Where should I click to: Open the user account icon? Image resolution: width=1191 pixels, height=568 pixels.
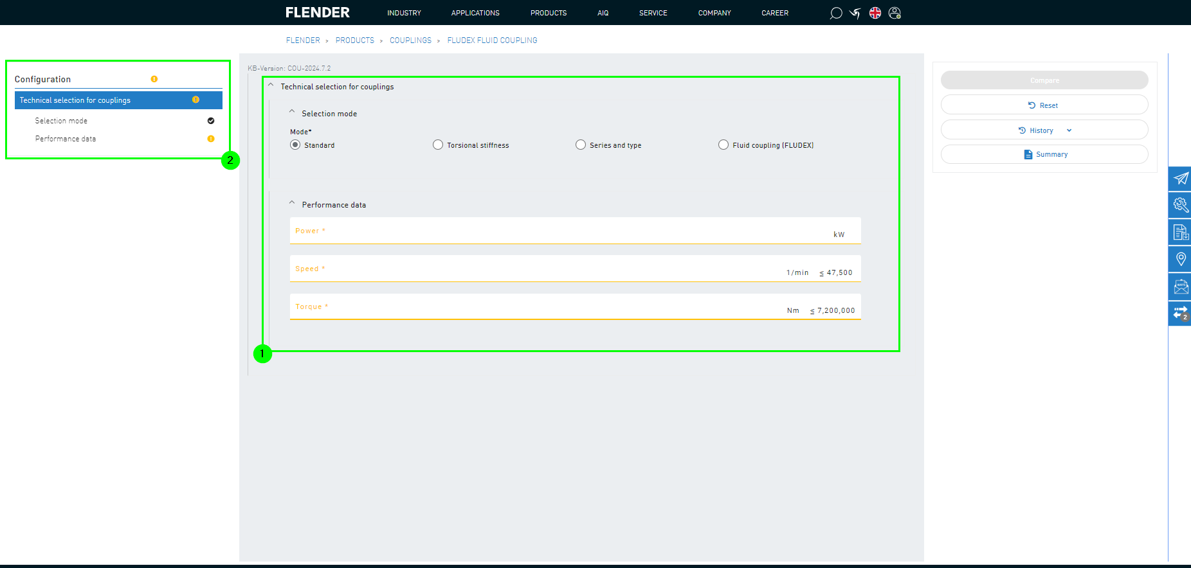895,13
